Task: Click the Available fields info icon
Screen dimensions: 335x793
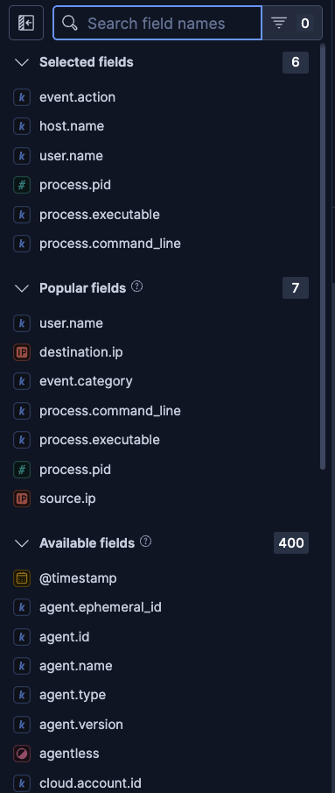Action: pos(146,542)
